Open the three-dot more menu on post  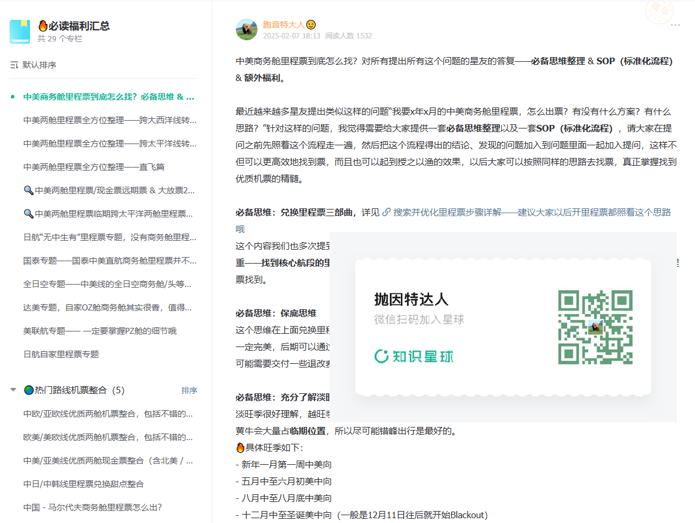pos(675,25)
